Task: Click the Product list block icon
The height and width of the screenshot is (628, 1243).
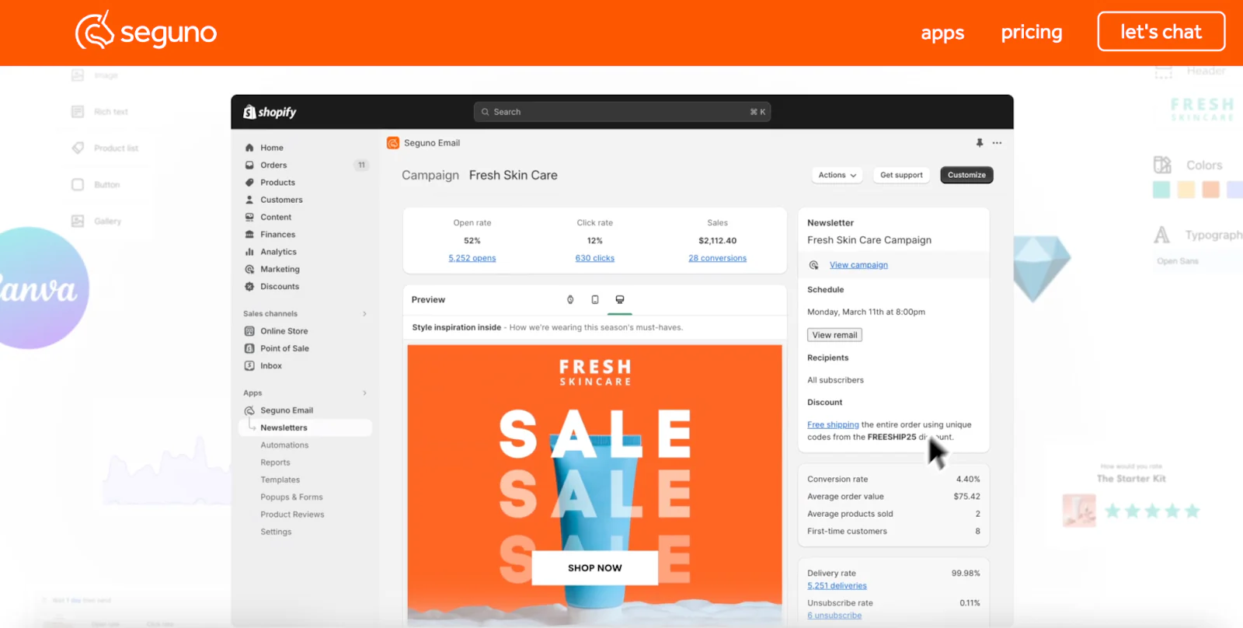Action: (78, 148)
